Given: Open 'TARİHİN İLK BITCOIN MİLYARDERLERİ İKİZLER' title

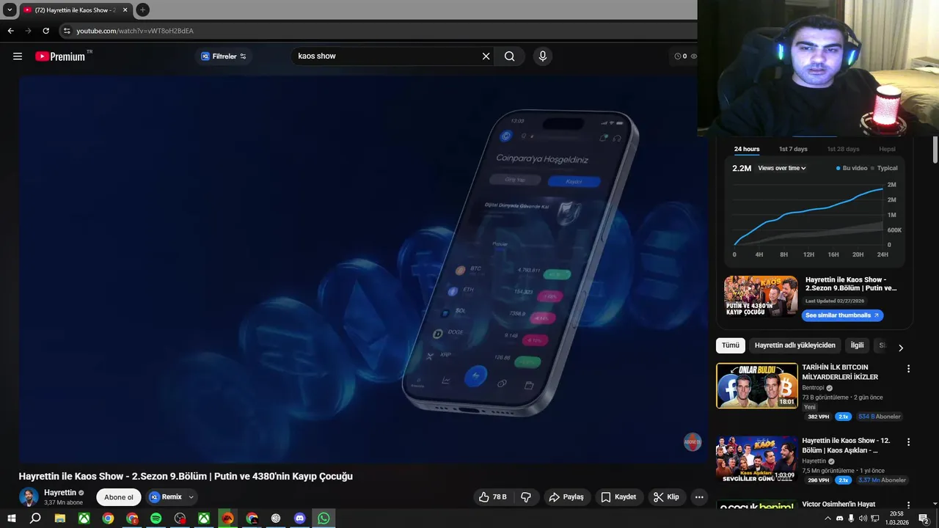Looking at the screenshot, I should click(x=840, y=372).
